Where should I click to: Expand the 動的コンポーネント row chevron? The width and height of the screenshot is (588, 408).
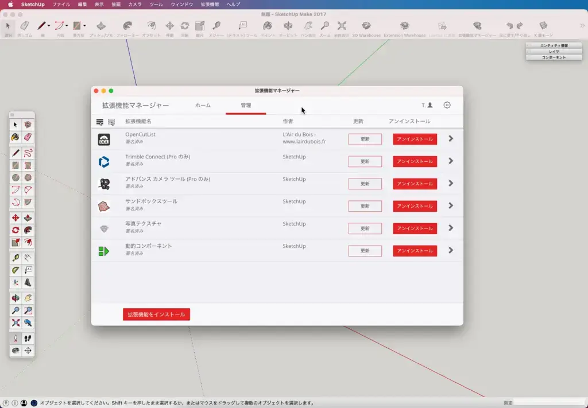(451, 250)
